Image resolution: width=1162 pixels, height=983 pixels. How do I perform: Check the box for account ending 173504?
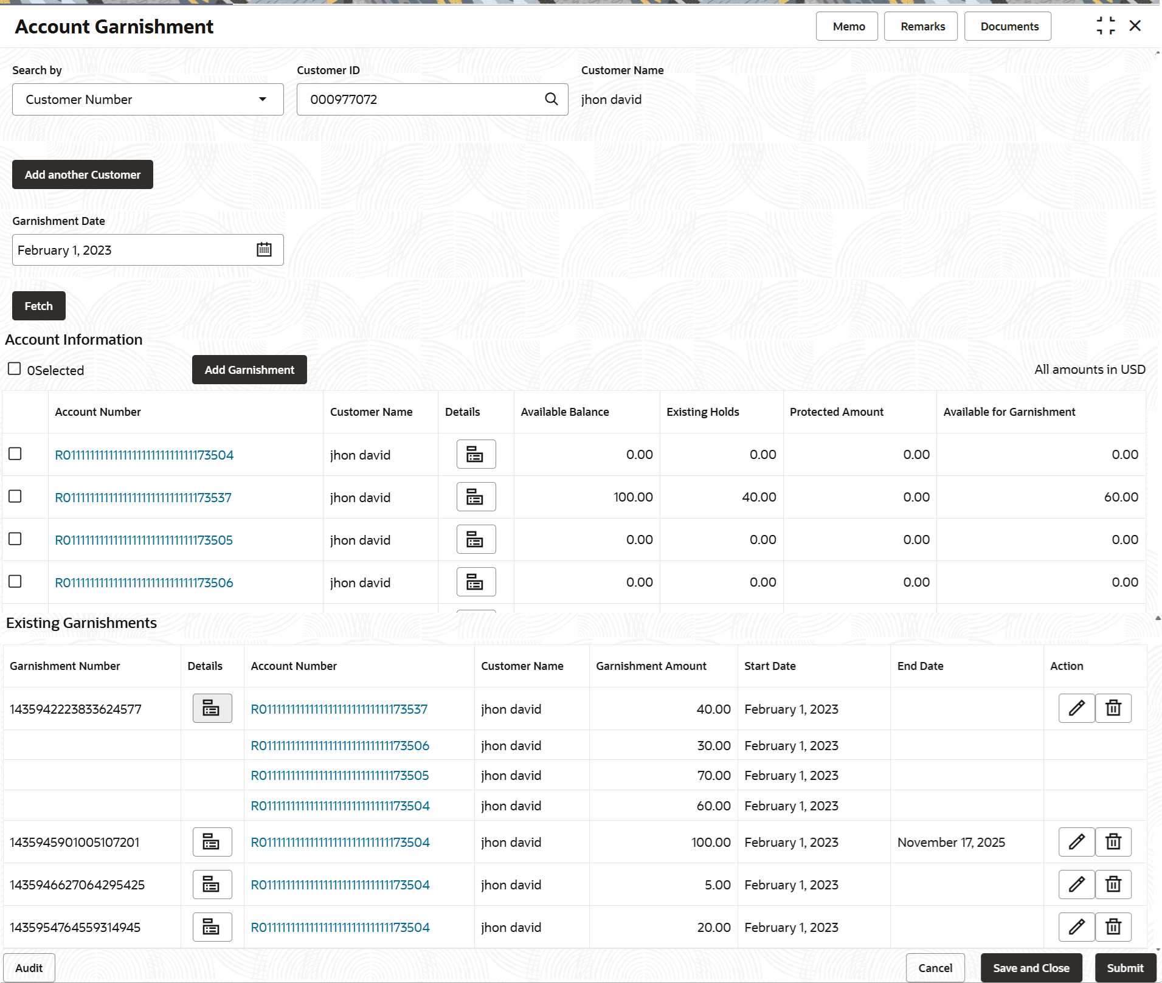click(15, 454)
